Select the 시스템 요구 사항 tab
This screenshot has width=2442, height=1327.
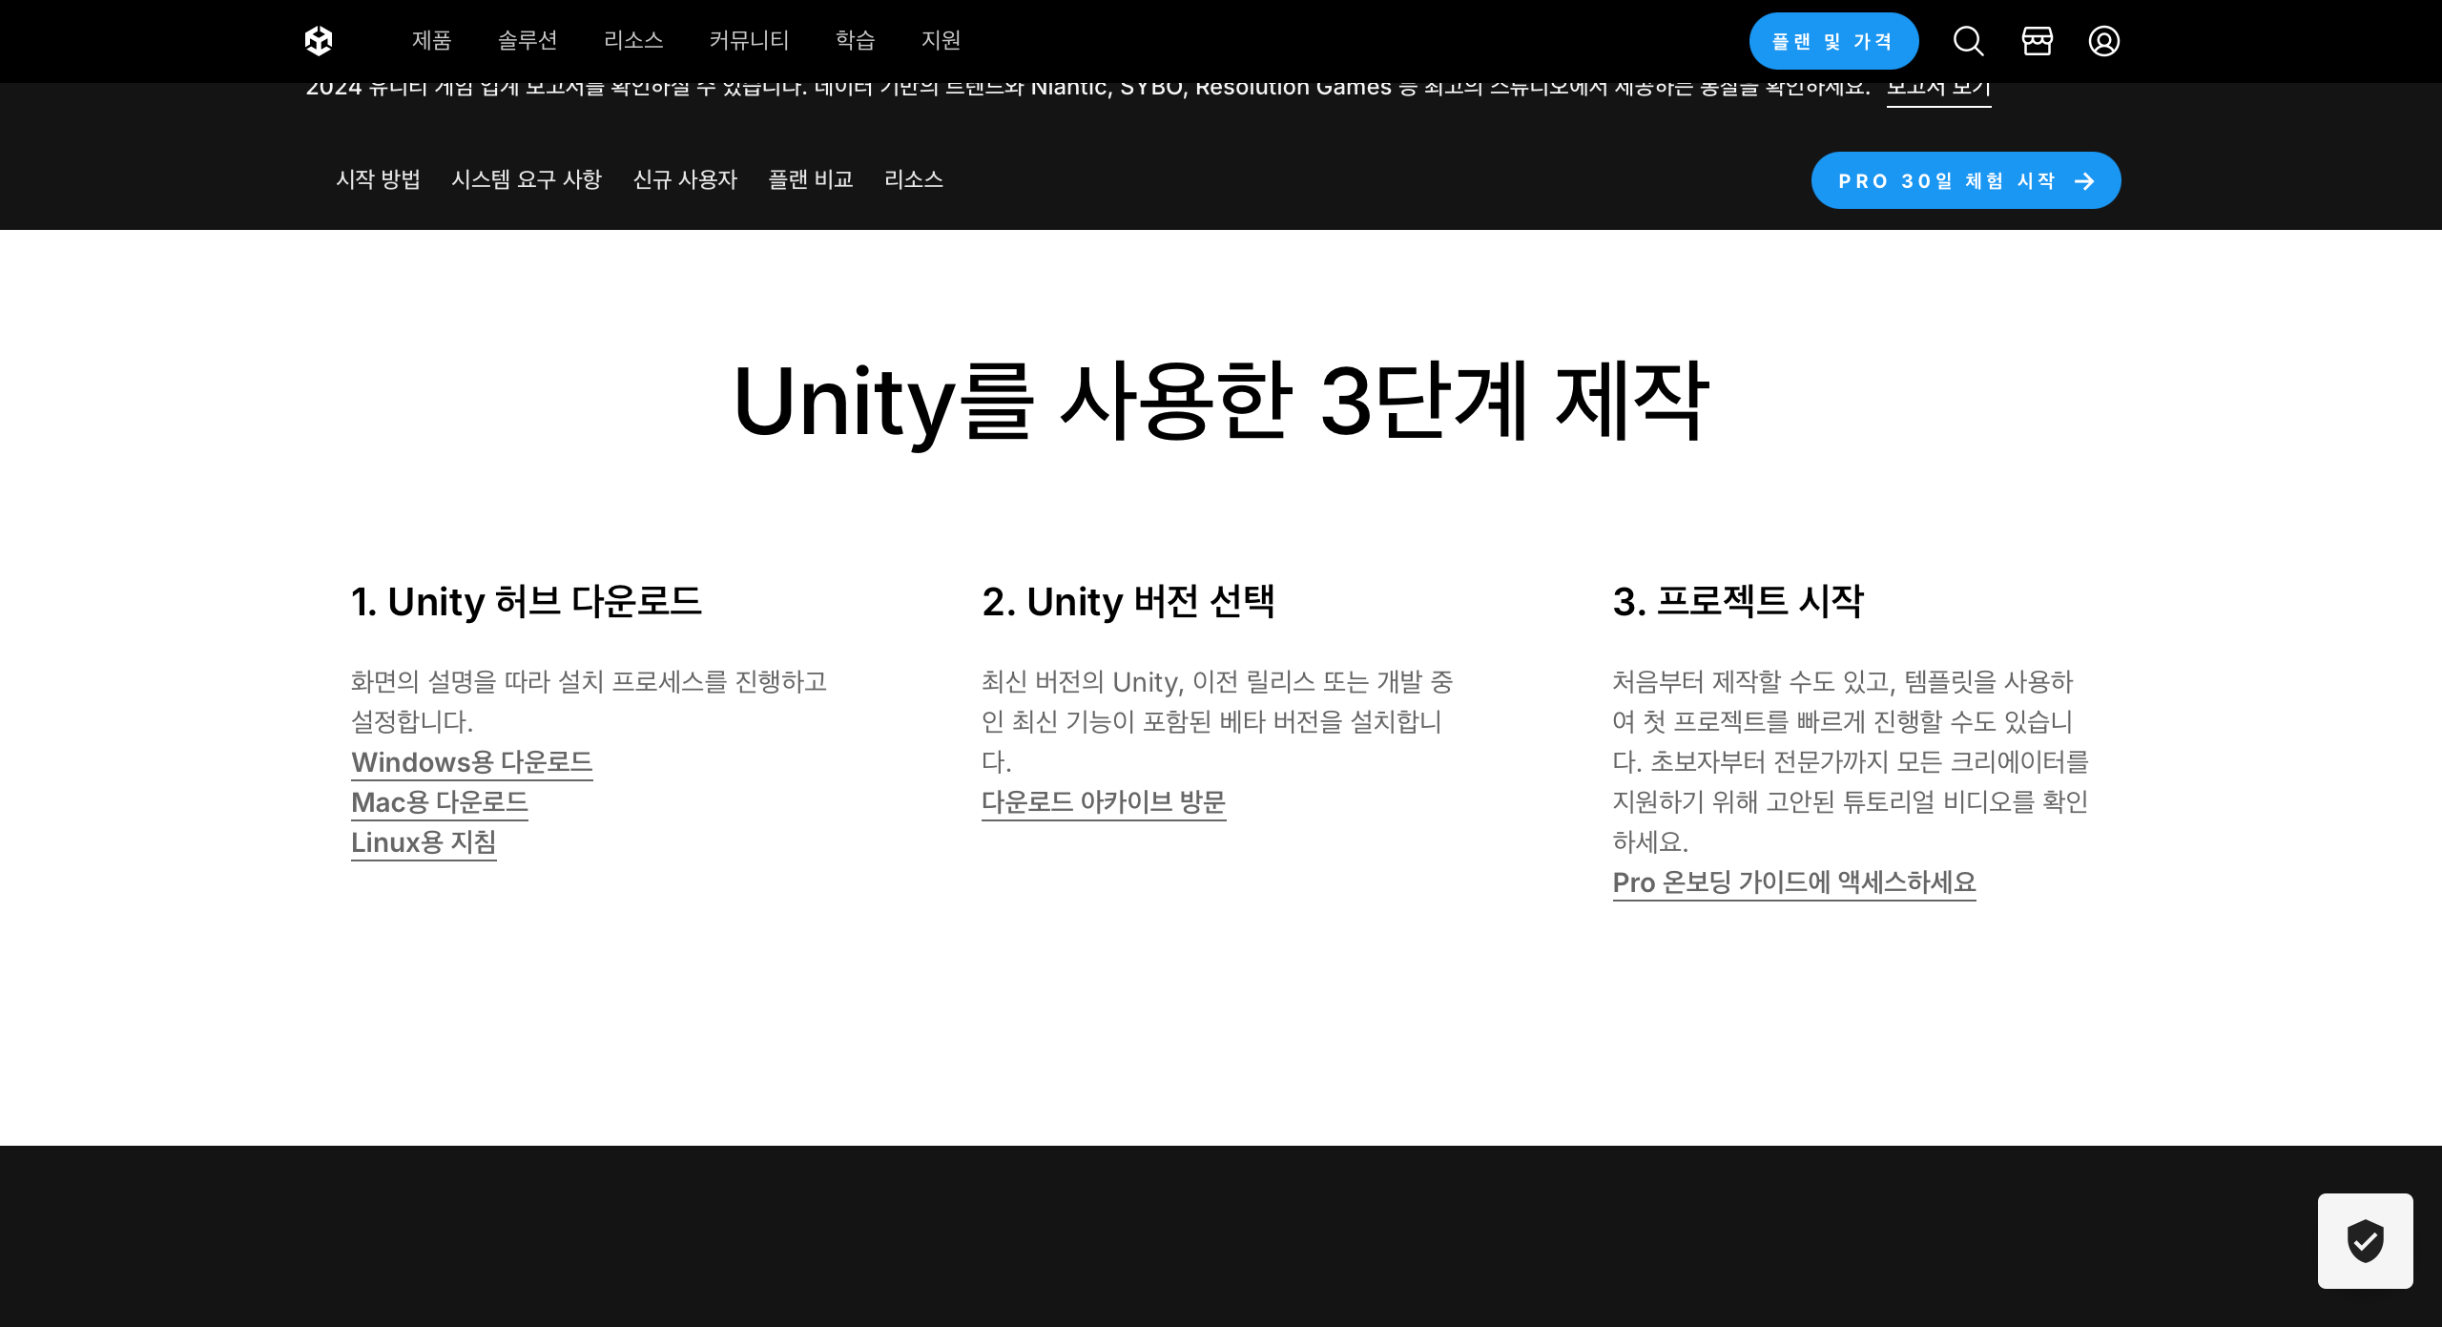tap(527, 179)
